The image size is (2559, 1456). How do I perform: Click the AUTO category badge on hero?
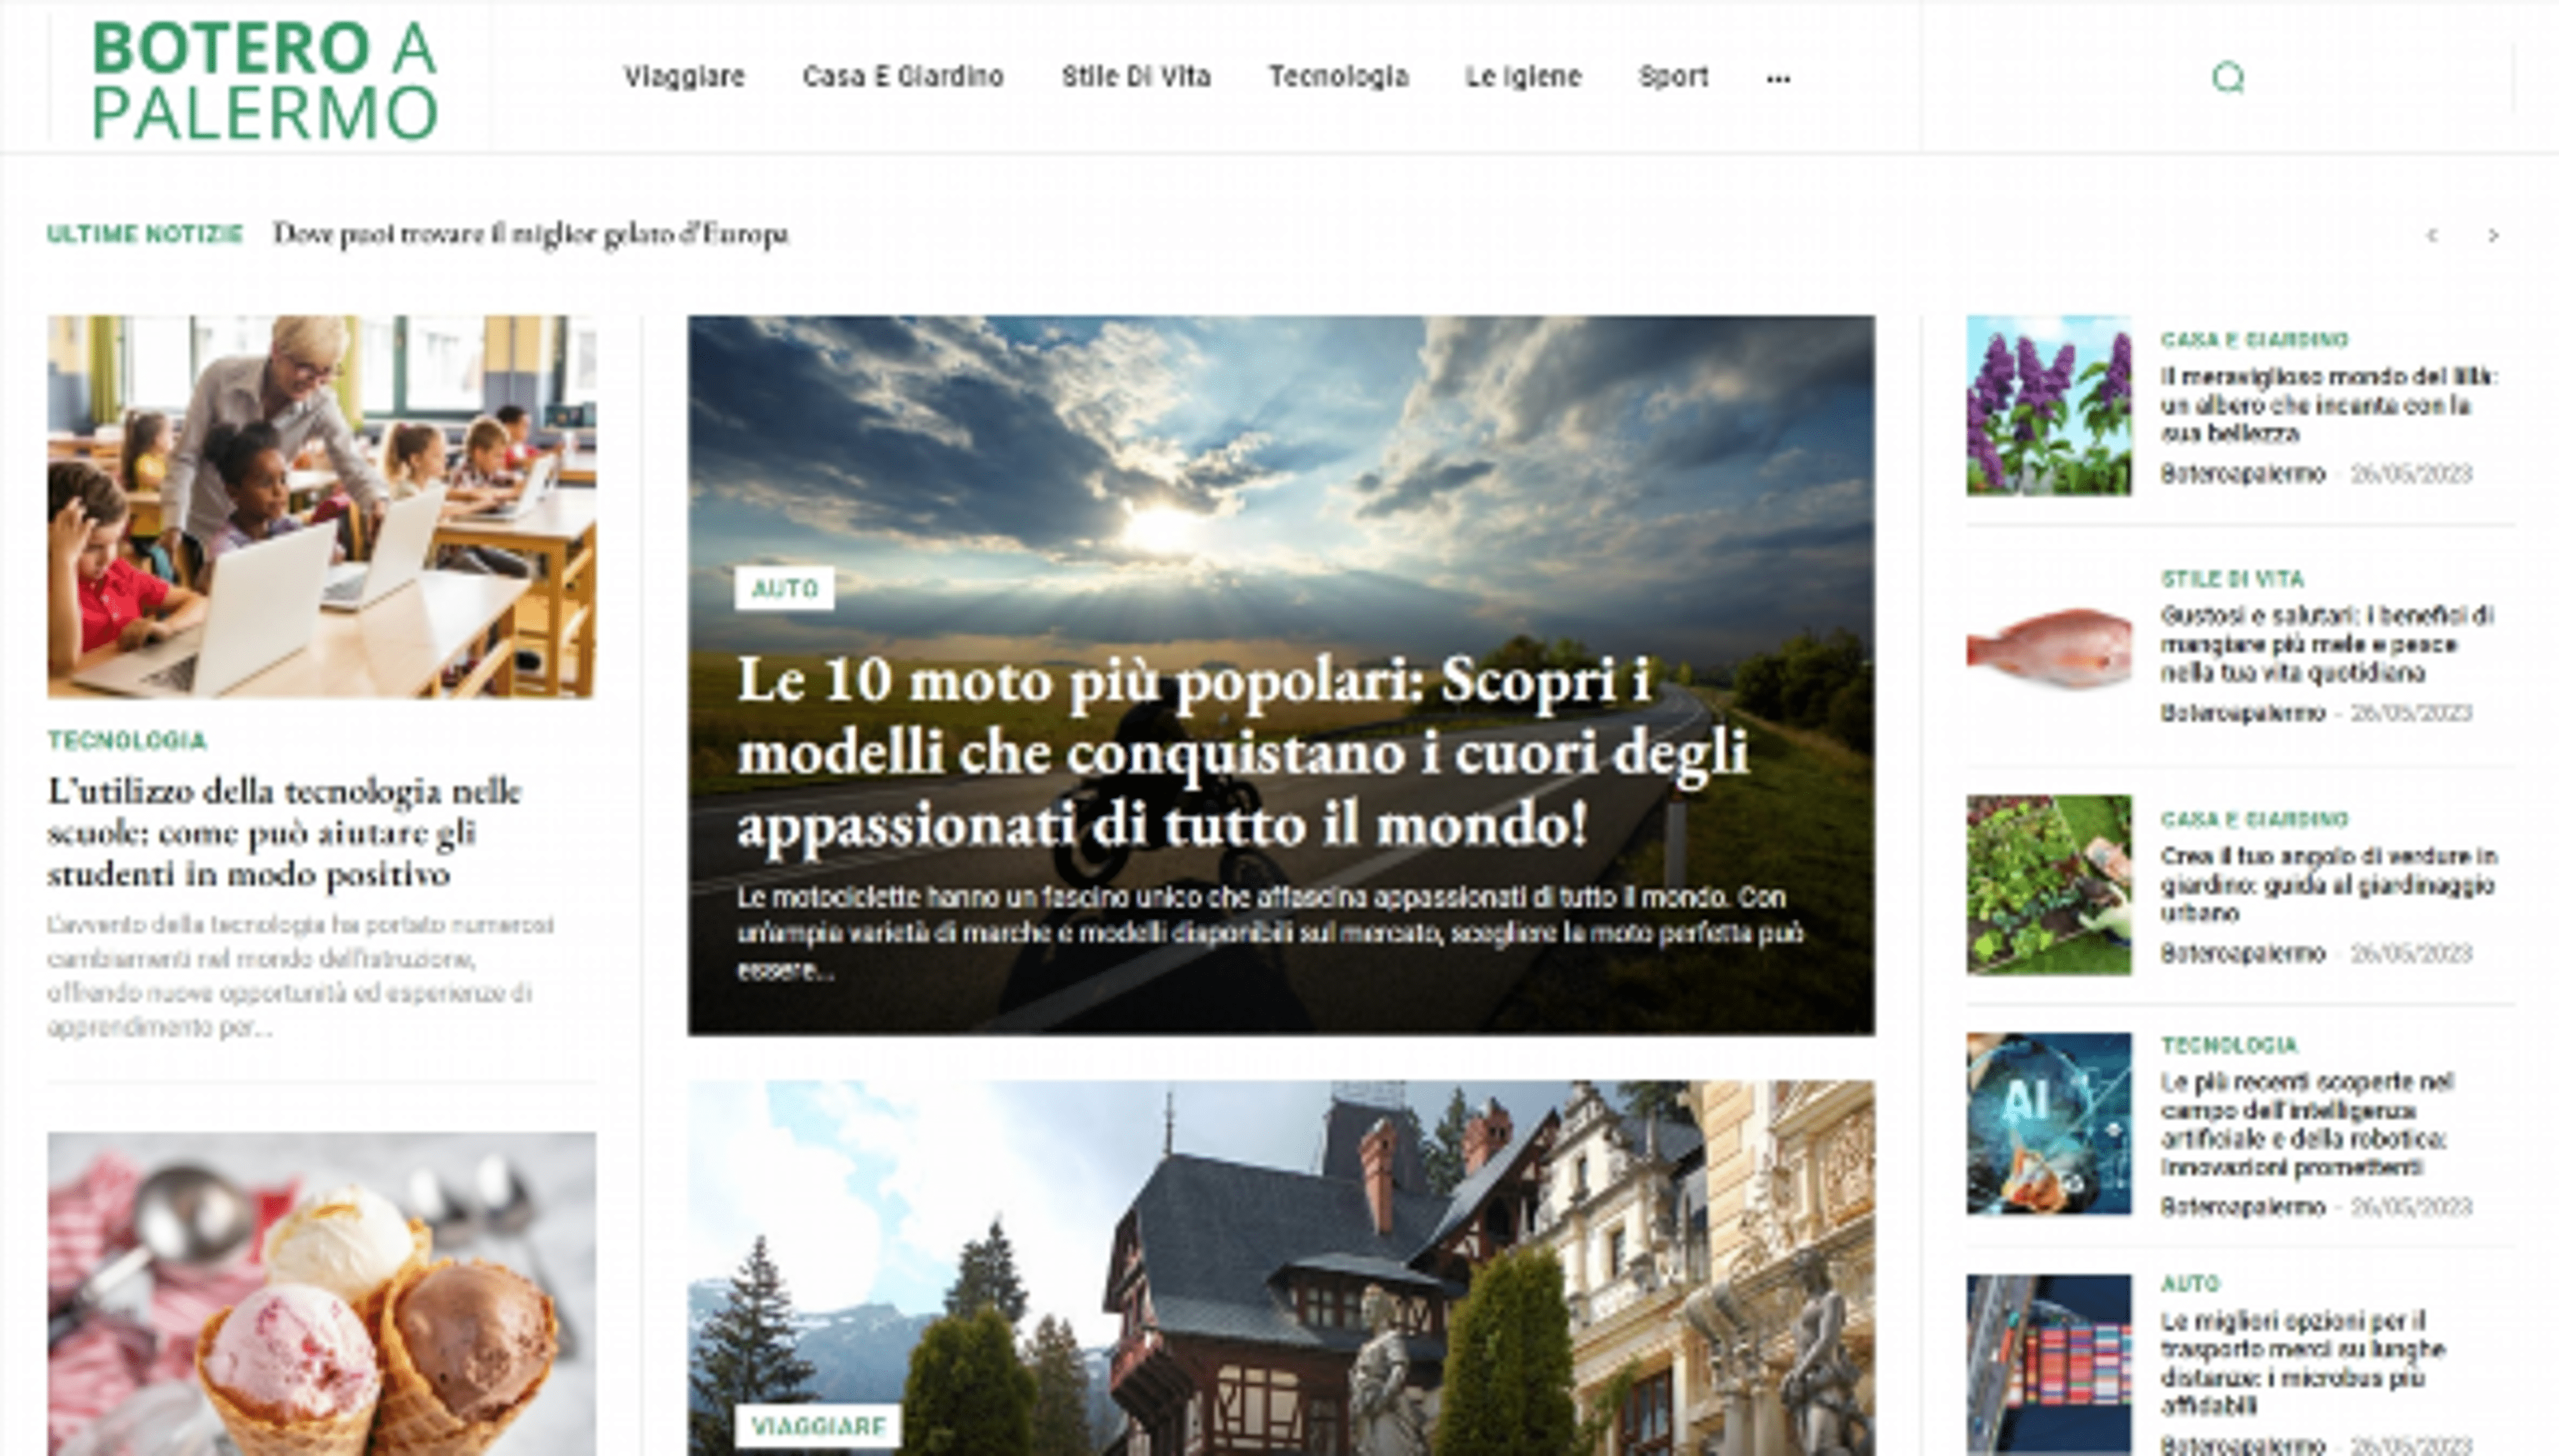(783, 588)
